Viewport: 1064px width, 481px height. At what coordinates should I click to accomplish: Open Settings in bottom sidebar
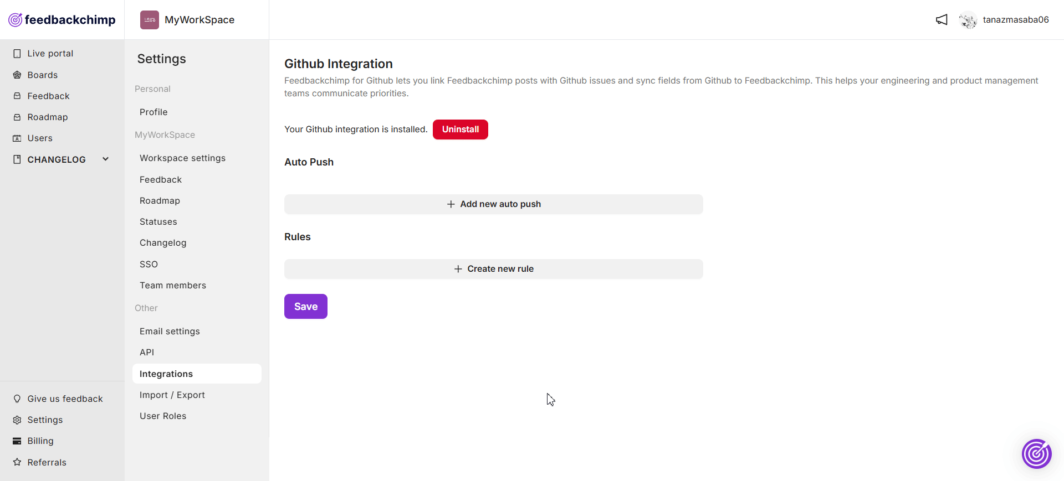coord(45,420)
